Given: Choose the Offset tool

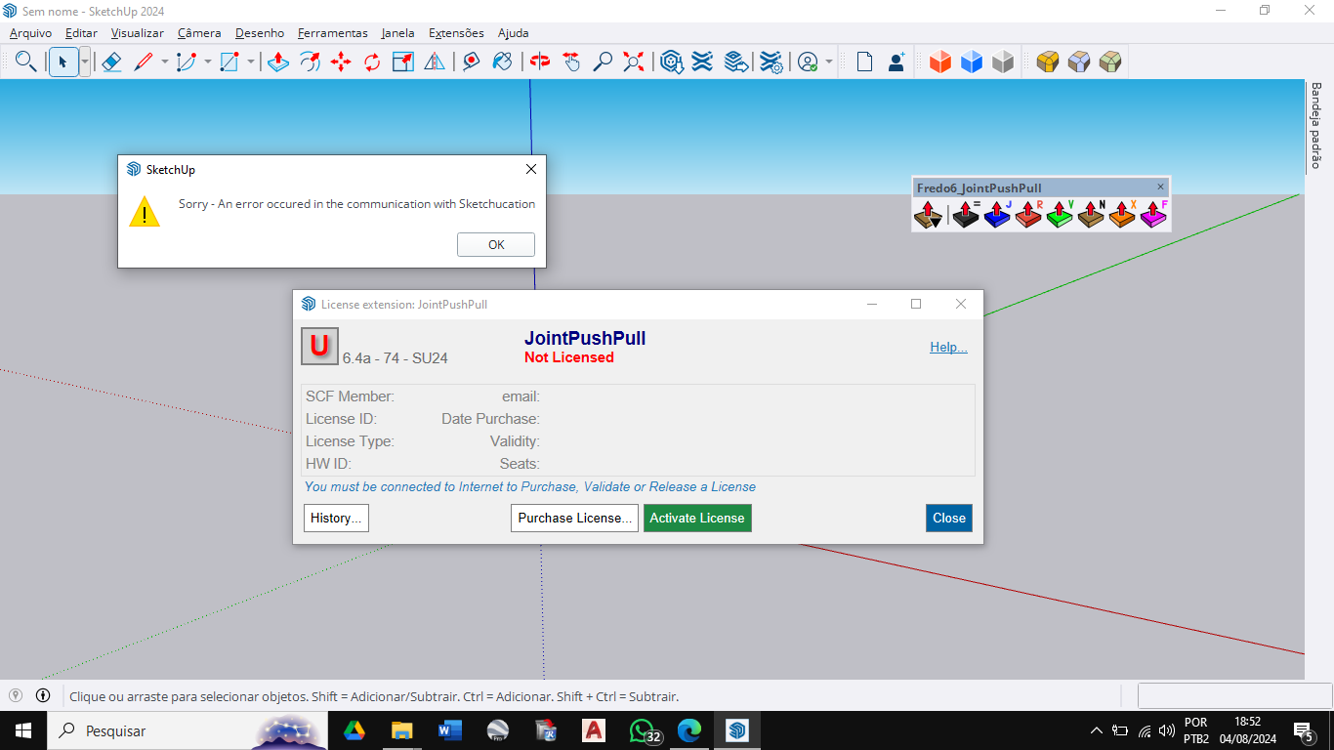Looking at the screenshot, I should coord(310,62).
